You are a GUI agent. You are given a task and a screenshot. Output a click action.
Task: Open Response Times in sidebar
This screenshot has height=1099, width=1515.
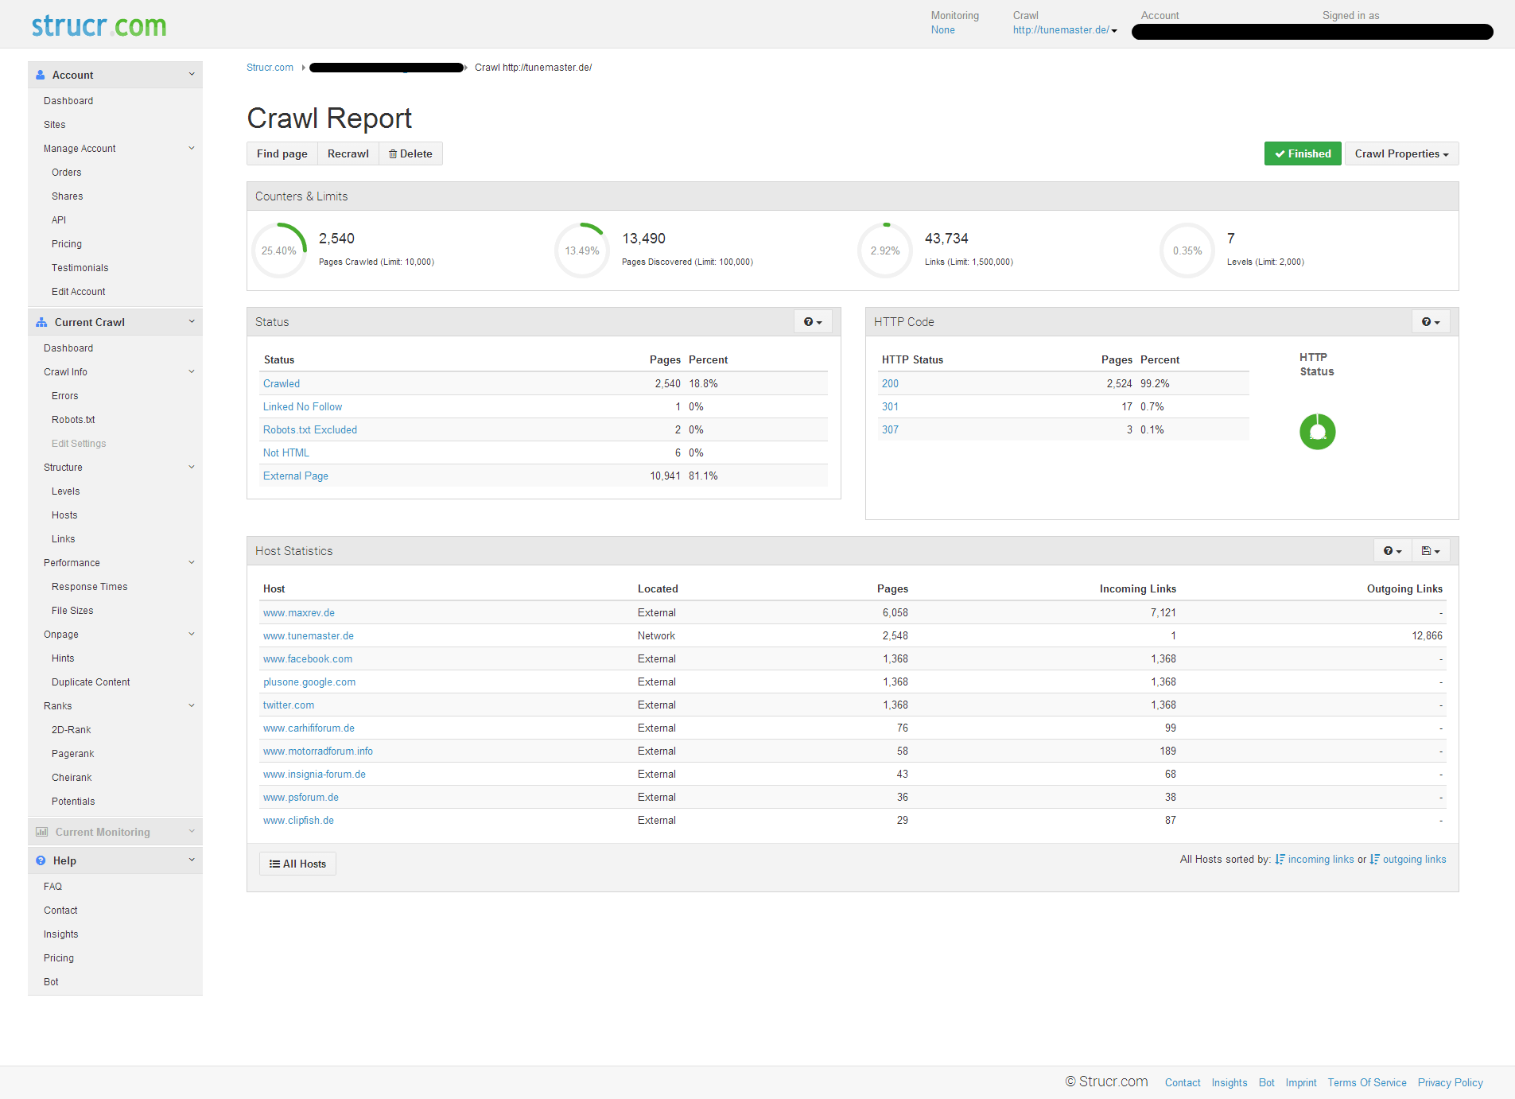pyautogui.click(x=89, y=587)
